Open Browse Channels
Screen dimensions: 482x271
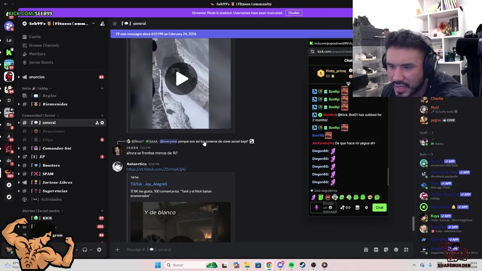[44, 46]
